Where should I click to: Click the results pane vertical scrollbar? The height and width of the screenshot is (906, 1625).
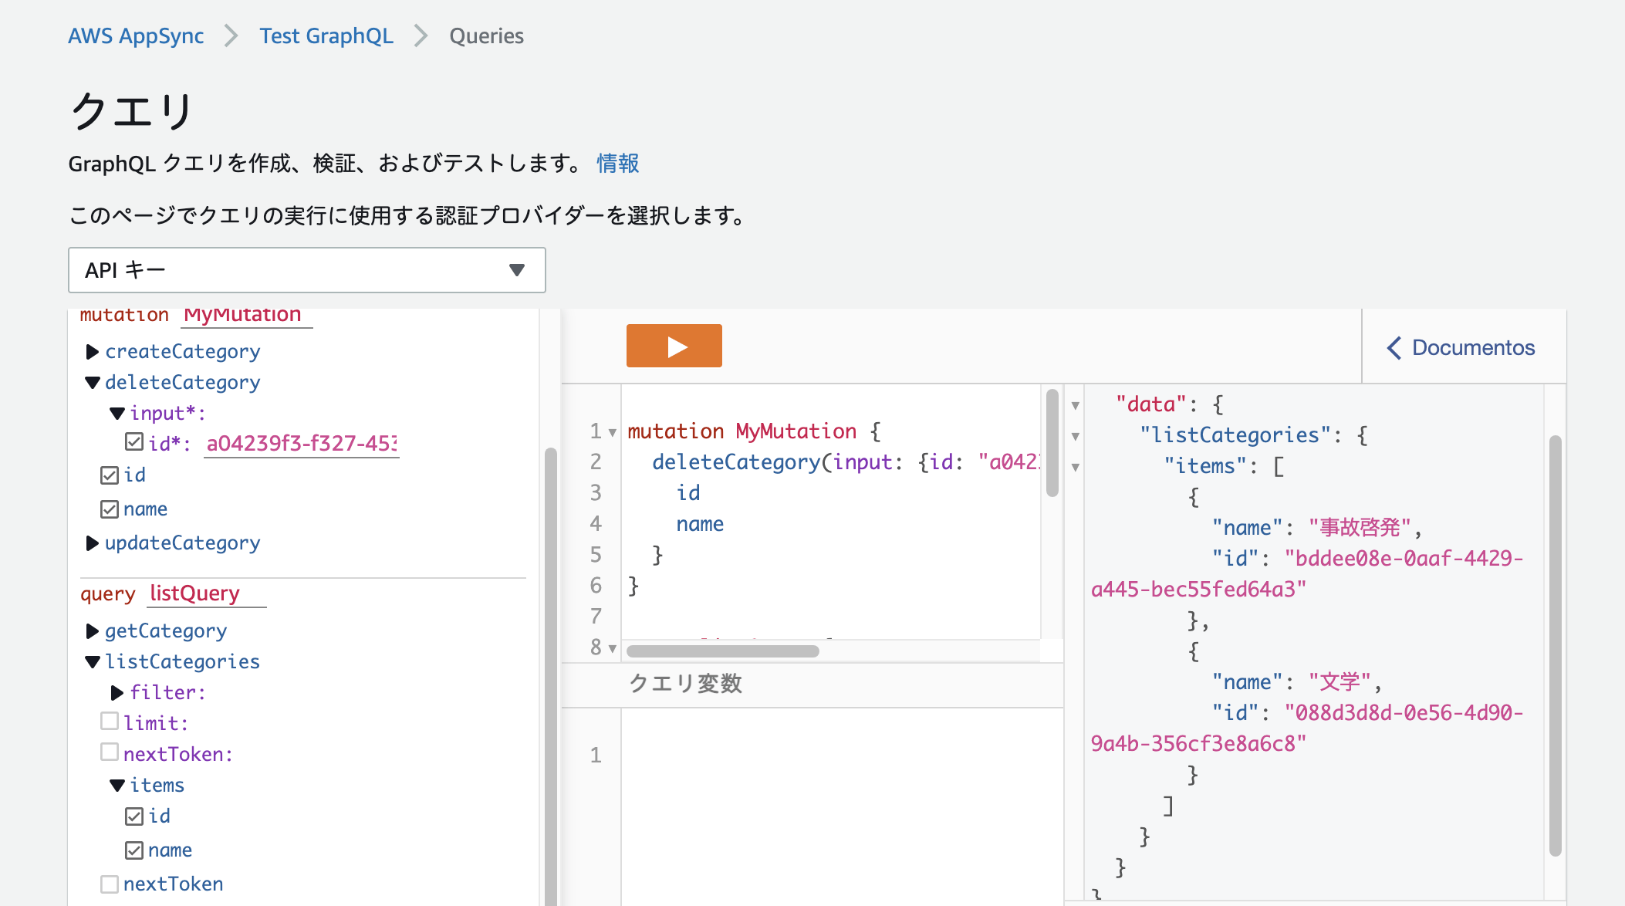coord(1556,645)
